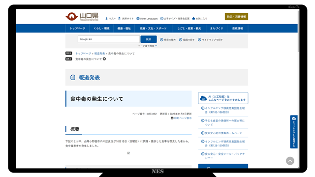Click 食中毒の発生について page title
Screen dimensions: 315x177
[96, 99]
